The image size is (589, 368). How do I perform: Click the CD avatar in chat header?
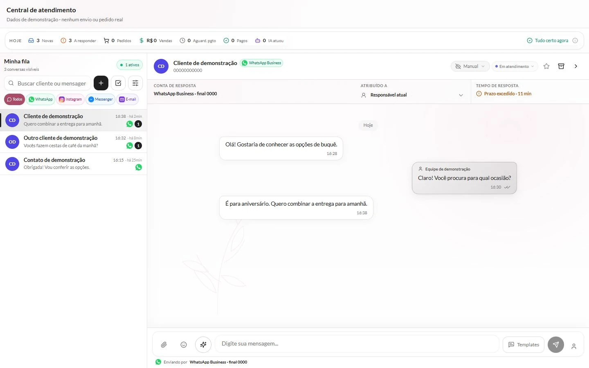(161, 66)
